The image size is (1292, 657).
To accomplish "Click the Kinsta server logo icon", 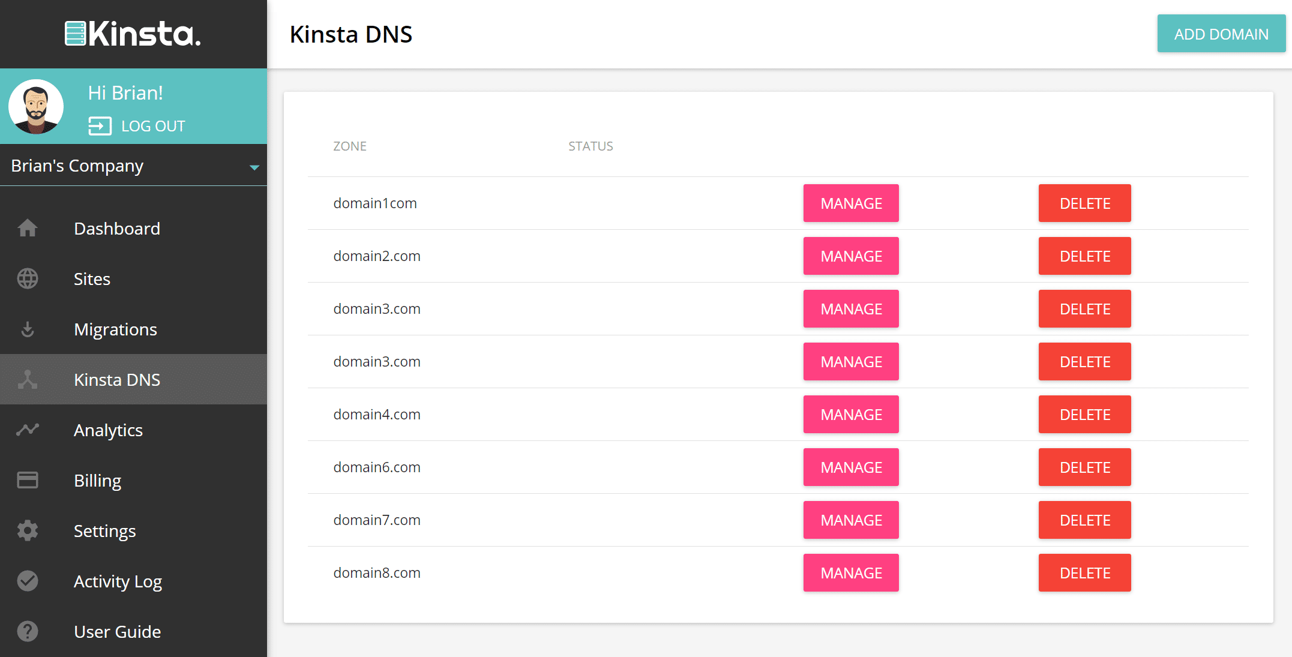I will pos(75,34).
